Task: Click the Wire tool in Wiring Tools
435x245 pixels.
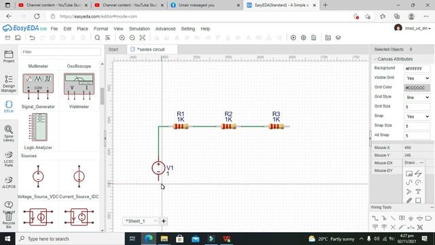Action: point(375,218)
